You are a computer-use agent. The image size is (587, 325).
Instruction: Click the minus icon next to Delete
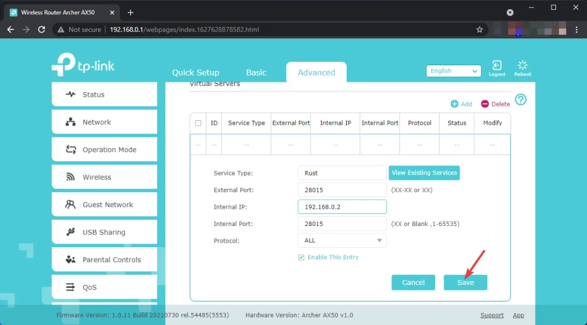click(x=485, y=104)
